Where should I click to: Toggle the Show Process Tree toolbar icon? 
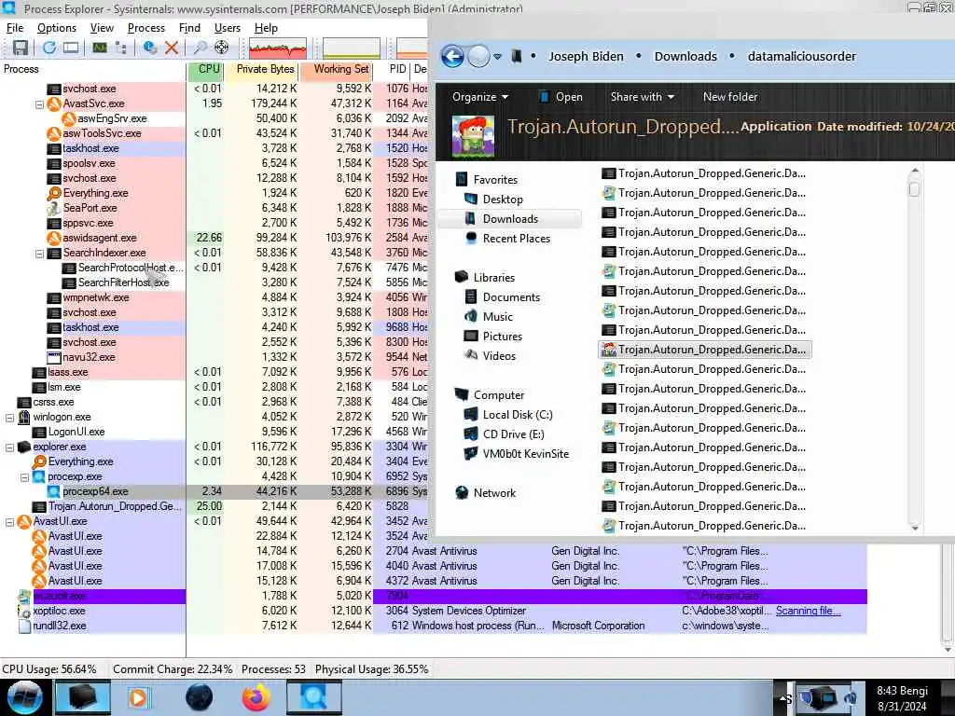pyautogui.click(x=120, y=48)
